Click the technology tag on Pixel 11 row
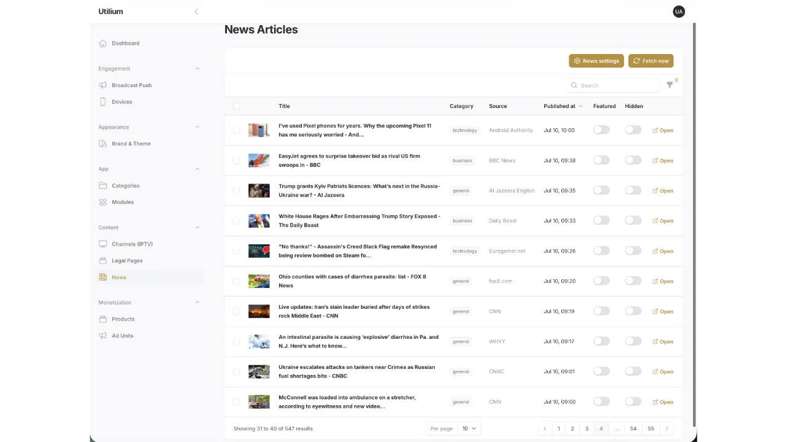 pos(465,130)
